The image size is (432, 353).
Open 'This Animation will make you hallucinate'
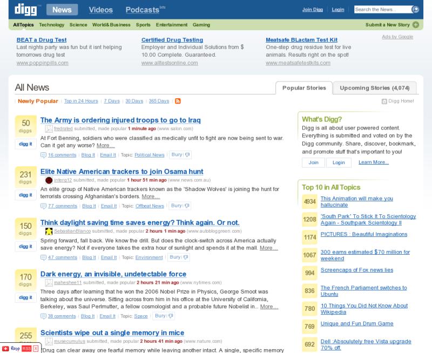(x=357, y=201)
